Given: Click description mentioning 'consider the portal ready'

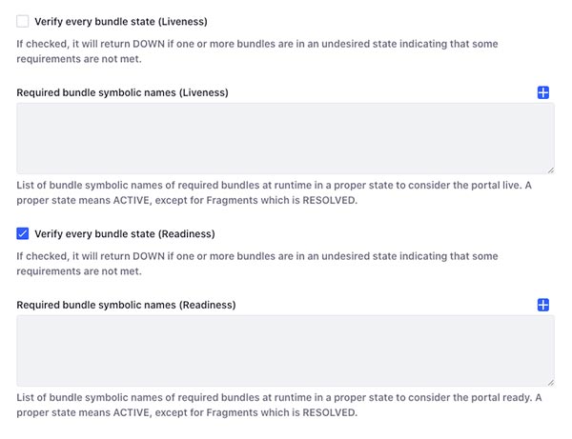Looking at the screenshot, I should [x=279, y=405].
